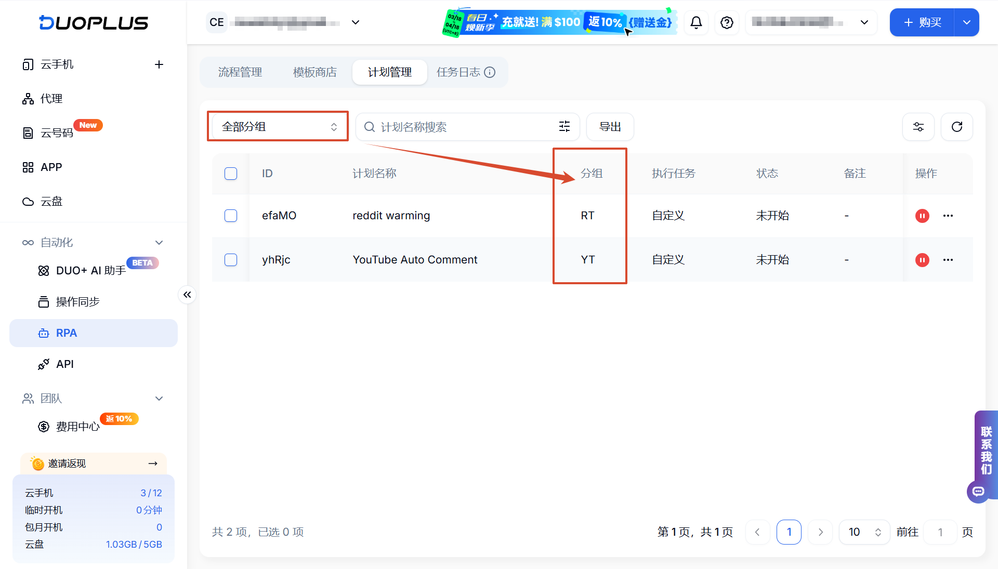998x569 pixels.
Task: Open the 10 per page size dropdown
Action: point(864,532)
